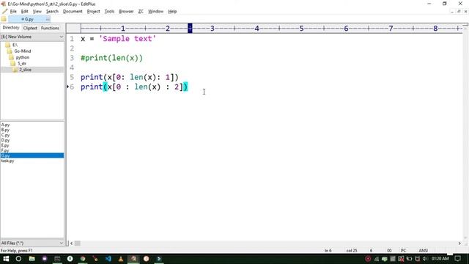Open the Document menu
Screen dimensions: 469x264
tap(73, 12)
